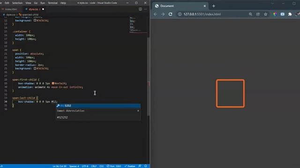Open the Extensions puzzle icon
Viewport: 300px width, 168px height.
point(290,14)
